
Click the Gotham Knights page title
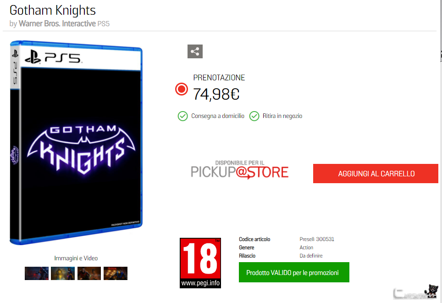pyautogui.click(x=53, y=10)
